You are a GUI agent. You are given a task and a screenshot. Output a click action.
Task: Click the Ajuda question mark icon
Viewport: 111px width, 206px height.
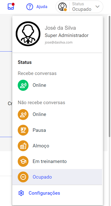pyautogui.click(x=30, y=7)
